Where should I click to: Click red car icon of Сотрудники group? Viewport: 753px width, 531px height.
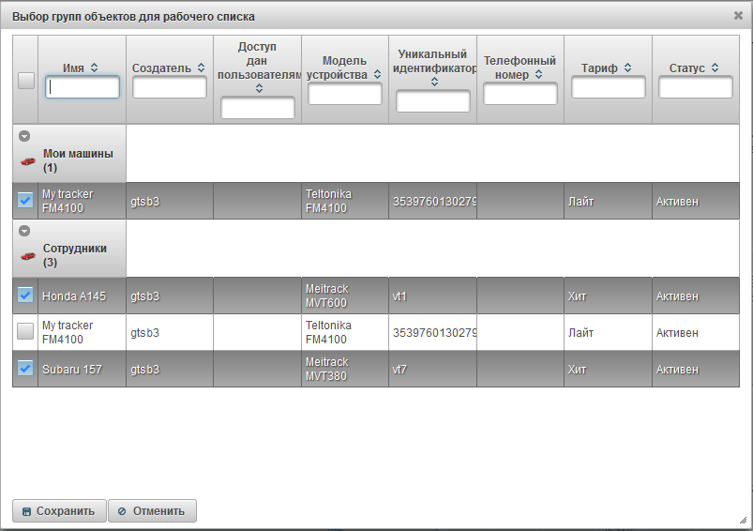(x=28, y=255)
